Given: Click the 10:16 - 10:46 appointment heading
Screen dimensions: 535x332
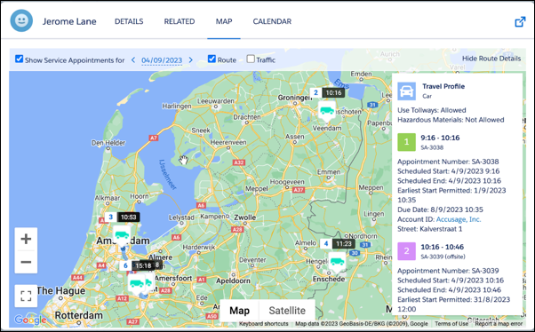Looking at the screenshot, I should [x=443, y=247].
